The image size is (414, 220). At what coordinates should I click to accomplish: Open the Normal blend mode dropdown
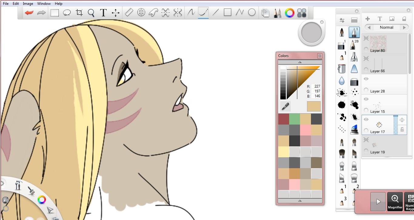pyautogui.click(x=386, y=27)
